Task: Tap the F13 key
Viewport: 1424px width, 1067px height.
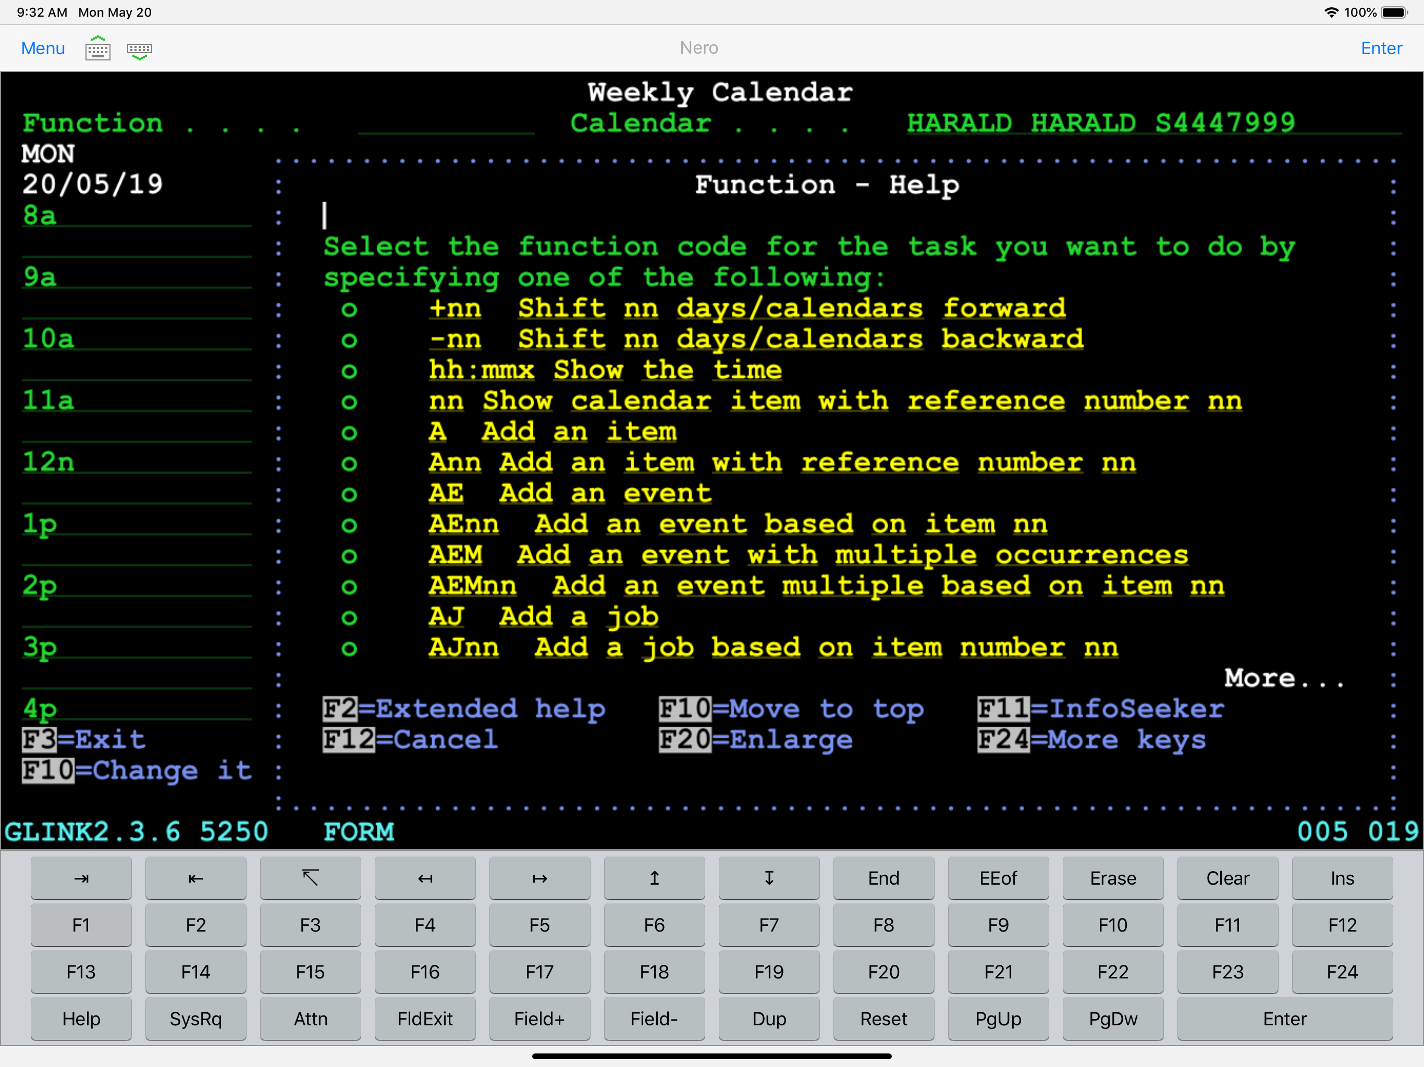Action: [81, 972]
